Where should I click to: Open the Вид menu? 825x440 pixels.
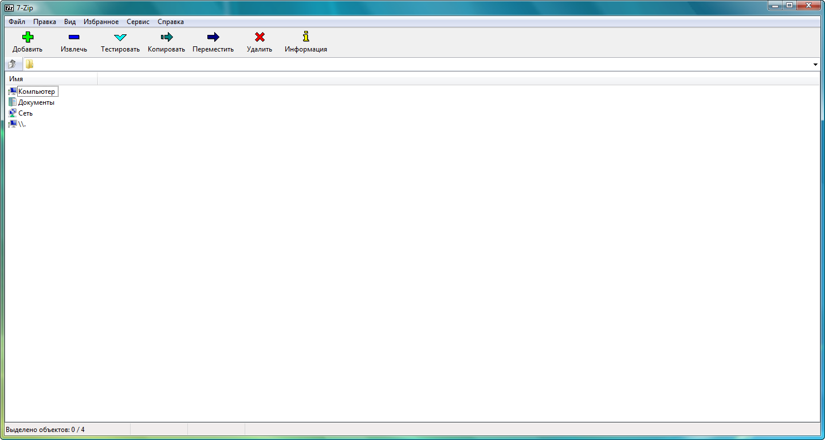pos(70,22)
